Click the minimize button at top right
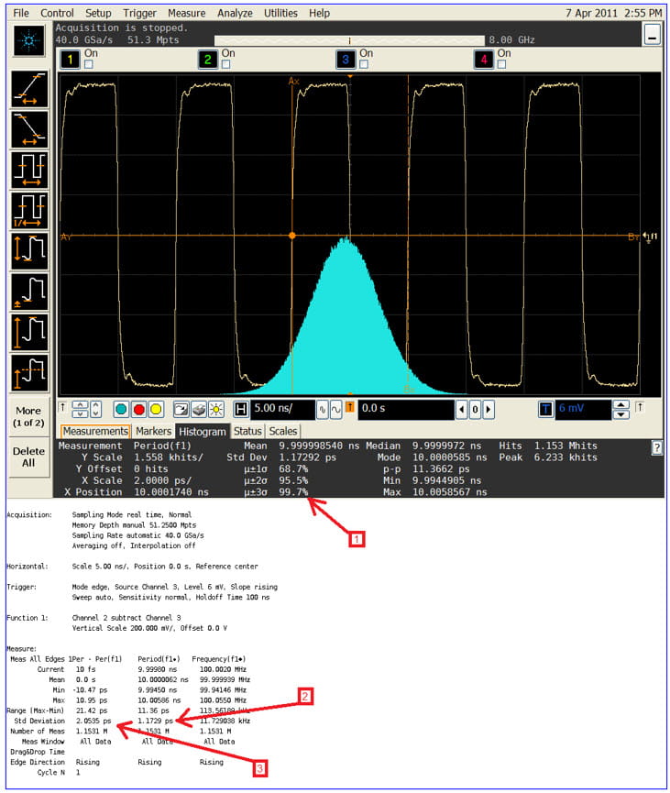The height and width of the screenshot is (793, 670). [x=653, y=35]
